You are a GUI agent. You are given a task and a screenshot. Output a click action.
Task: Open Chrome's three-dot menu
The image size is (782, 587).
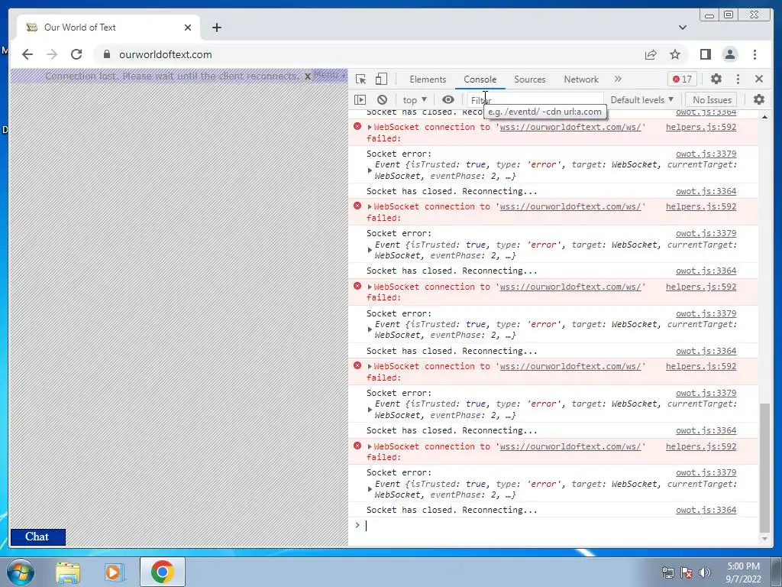click(x=755, y=54)
